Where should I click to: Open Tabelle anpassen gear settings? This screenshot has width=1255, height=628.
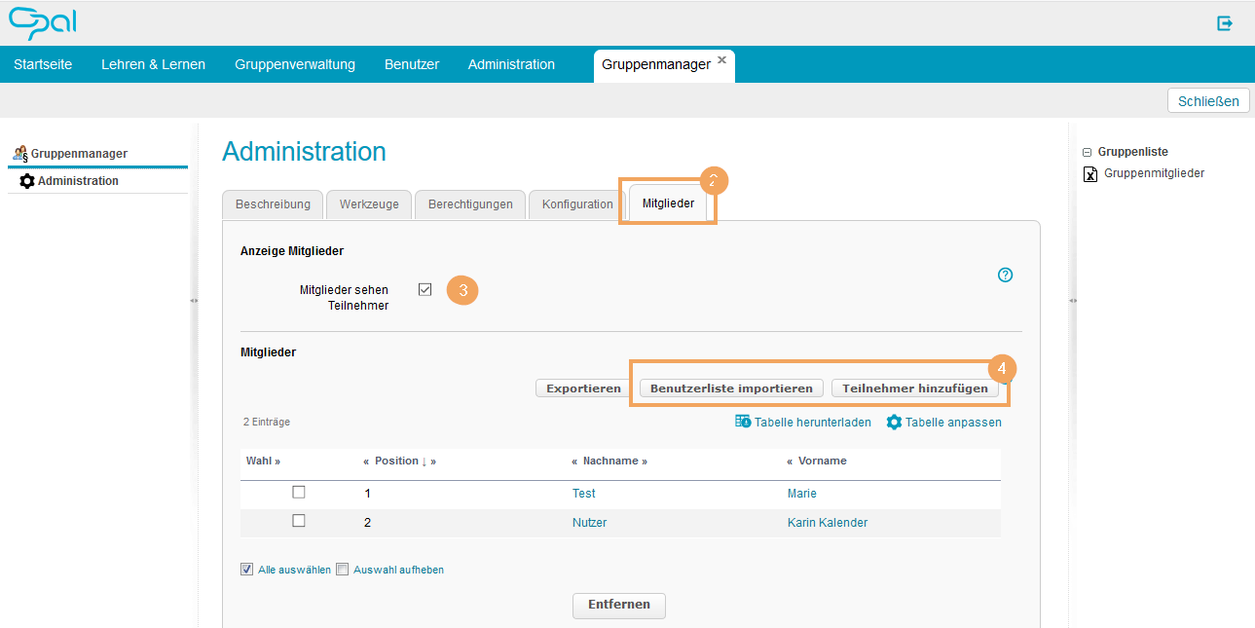894,422
